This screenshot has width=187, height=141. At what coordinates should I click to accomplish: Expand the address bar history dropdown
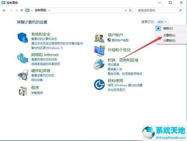(x=126, y=10)
